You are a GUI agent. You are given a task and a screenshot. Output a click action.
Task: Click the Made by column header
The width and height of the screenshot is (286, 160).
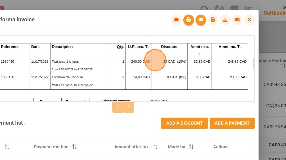(x=176, y=147)
